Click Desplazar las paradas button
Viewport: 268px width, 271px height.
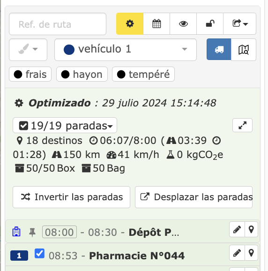click(x=194, y=197)
